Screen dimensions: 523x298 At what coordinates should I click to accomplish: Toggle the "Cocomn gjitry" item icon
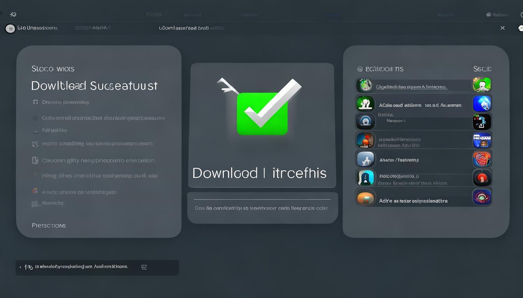pyautogui.click(x=35, y=160)
